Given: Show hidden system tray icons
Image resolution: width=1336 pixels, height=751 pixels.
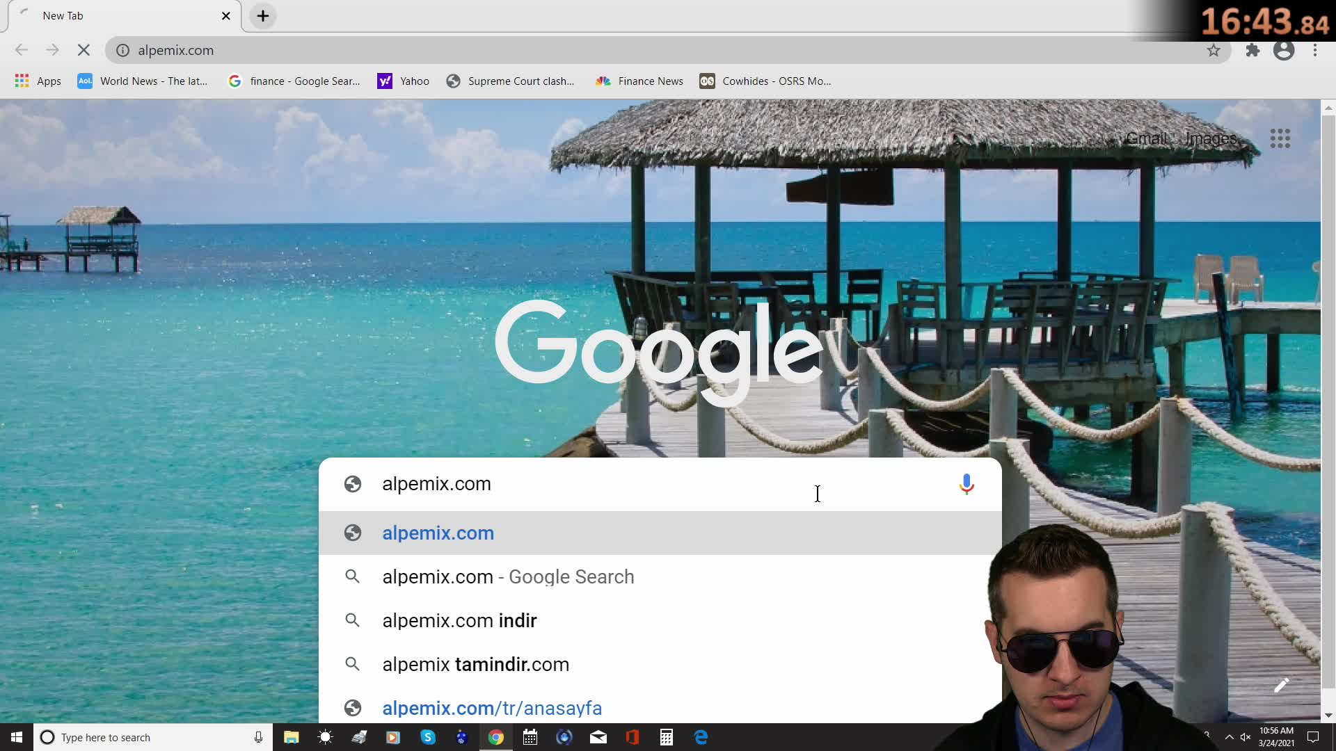Looking at the screenshot, I should pyautogui.click(x=1229, y=737).
